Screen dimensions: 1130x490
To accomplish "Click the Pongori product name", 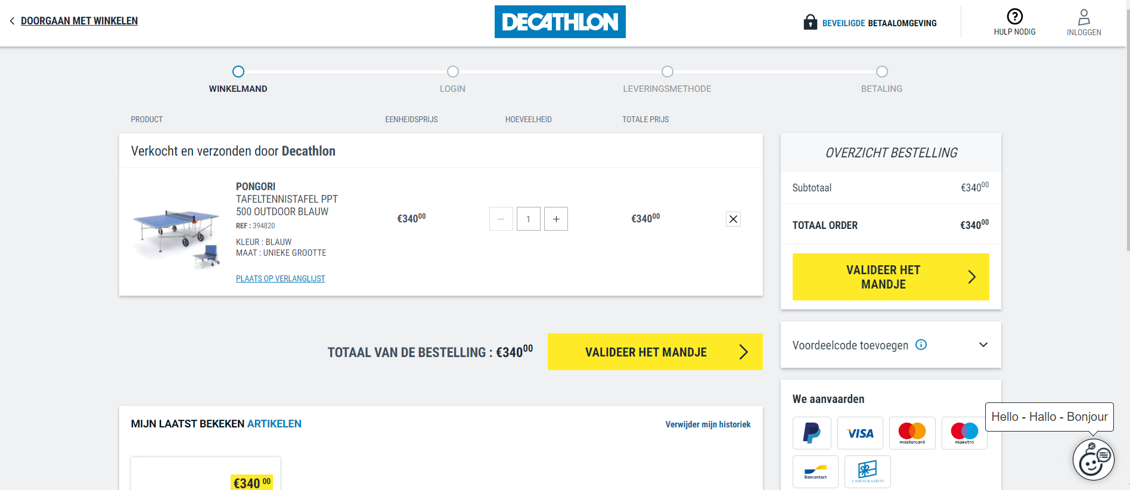I will [256, 187].
